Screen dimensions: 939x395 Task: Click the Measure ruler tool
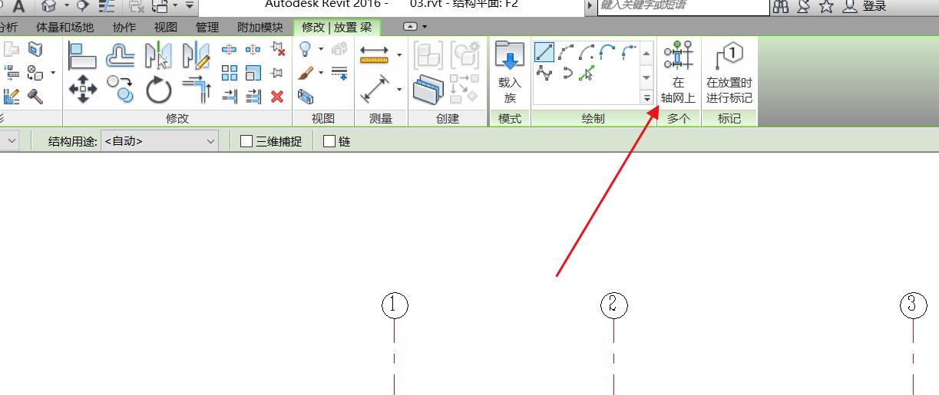374,54
